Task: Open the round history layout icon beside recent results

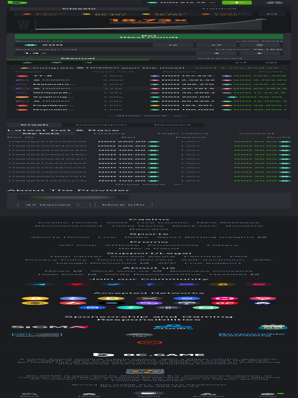Action: coord(272,14)
